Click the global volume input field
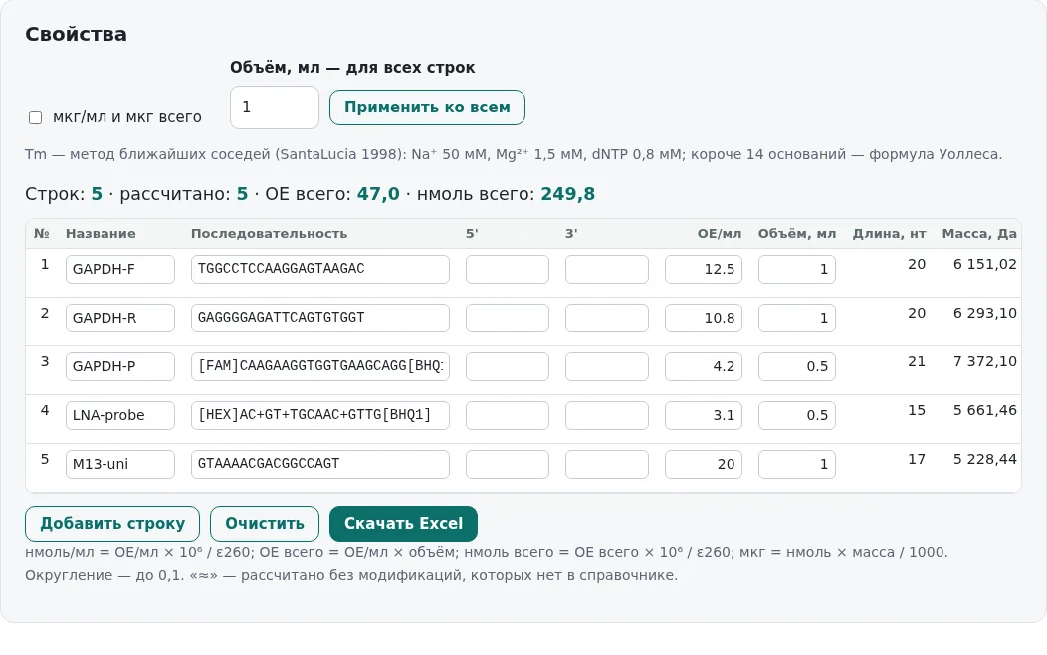The image size is (1047, 655). click(x=275, y=108)
